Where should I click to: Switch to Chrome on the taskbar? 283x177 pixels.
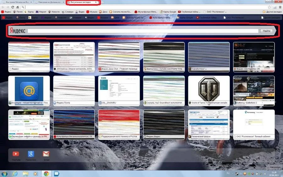tap(46, 174)
